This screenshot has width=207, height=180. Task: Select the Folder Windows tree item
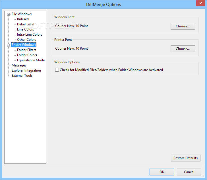[24, 45]
